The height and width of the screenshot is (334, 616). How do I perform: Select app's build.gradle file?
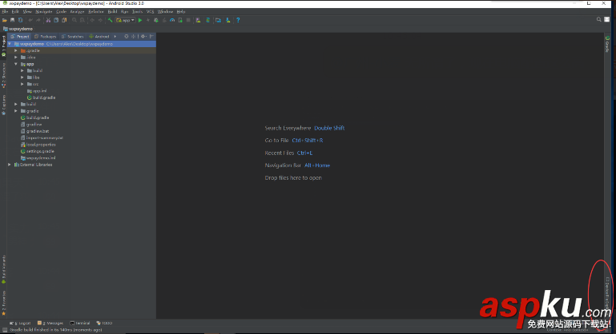pos(41,97)
